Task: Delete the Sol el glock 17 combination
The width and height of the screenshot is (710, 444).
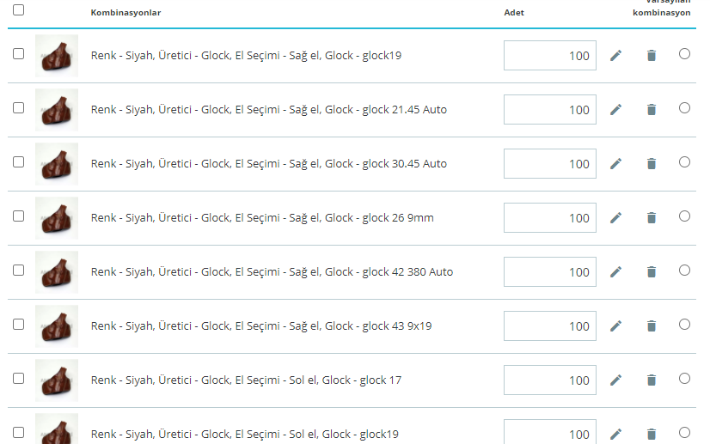Action: coord(652,380)
